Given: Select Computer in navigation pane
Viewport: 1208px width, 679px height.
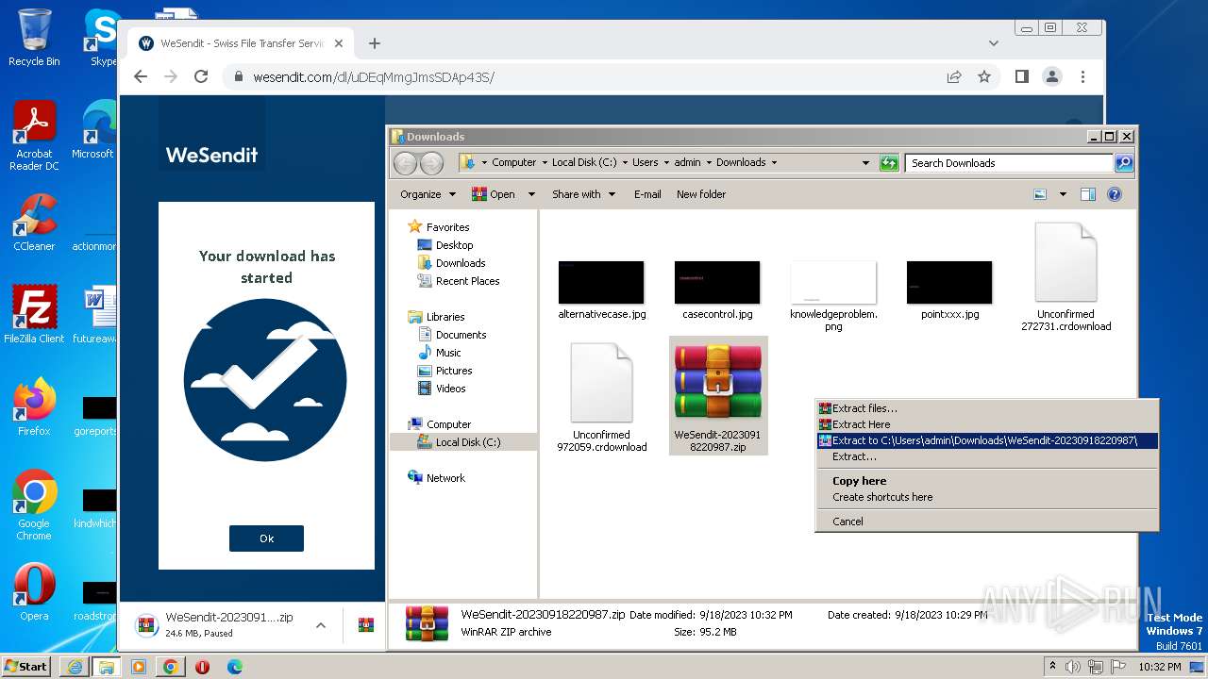Looking at the screenshot, I should coord(448,424).
